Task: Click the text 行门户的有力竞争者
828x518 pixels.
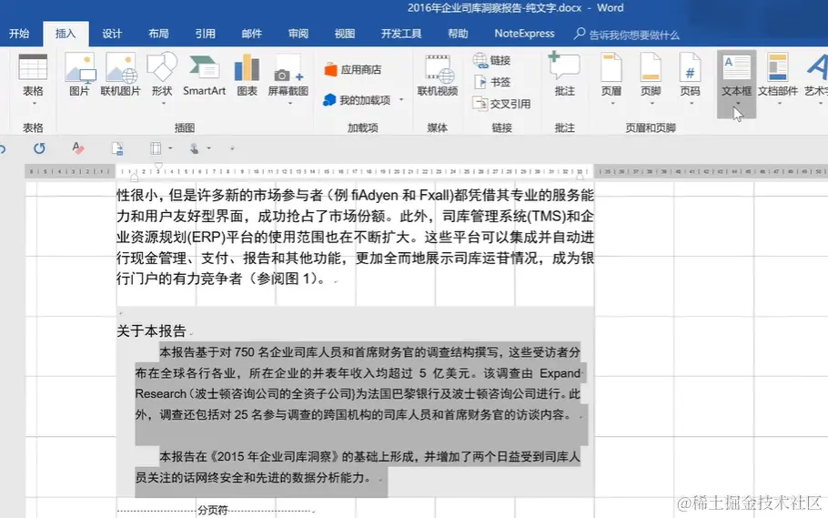Action: pos(179,279)
